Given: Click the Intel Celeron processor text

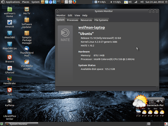Looking at the screenshot, I should click(x=114, y=59).
